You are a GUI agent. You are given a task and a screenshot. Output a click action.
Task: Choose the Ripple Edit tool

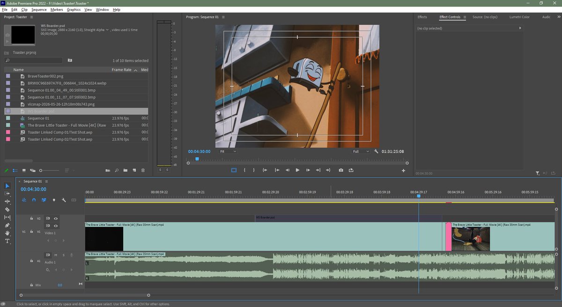pyautogui.click(x=7, y=201)
